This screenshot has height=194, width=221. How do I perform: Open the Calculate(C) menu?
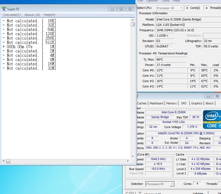coord(12,15)
